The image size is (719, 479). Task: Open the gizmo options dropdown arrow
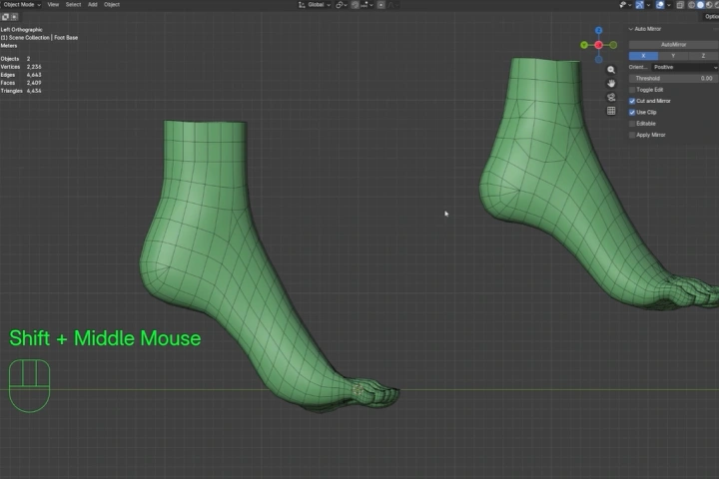648,5
